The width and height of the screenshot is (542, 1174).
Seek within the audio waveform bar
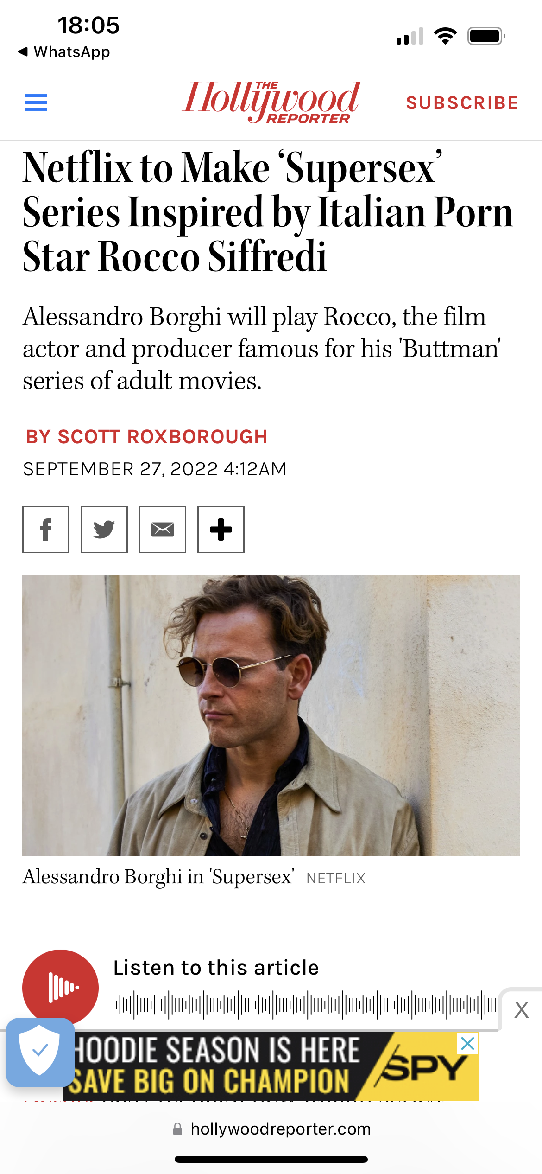[303, 1005]
